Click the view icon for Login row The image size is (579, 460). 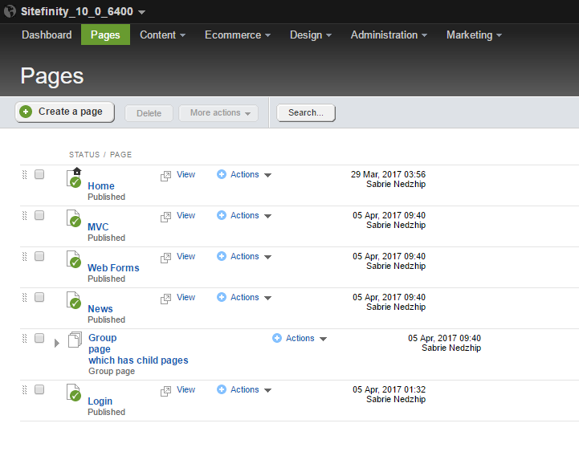tap(165, 391)
